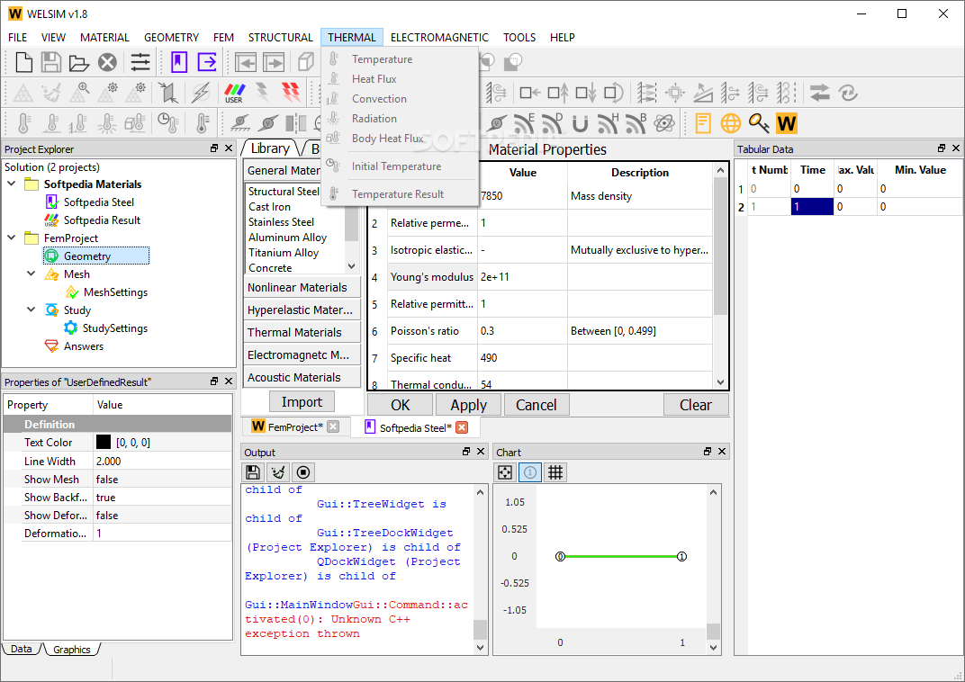
Task: Expand the Electromagnetic Materials section
Action: pos(302,354)
